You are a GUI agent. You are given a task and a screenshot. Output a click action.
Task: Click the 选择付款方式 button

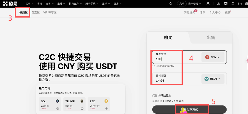189,109
